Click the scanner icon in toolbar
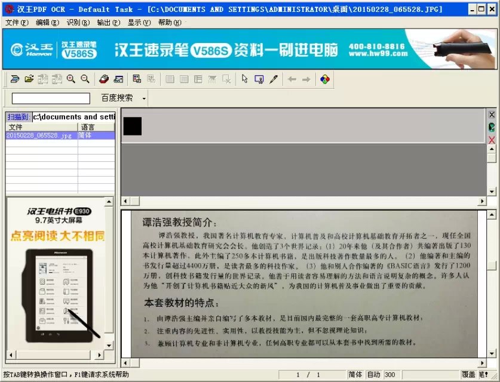Viewport: 500px width, 382px height. coord(104,79)
